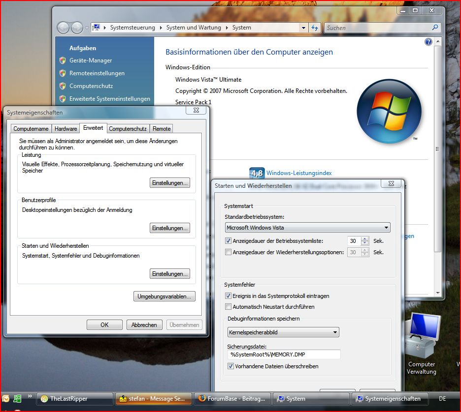Switch to the Computername tab

(31, 129)
